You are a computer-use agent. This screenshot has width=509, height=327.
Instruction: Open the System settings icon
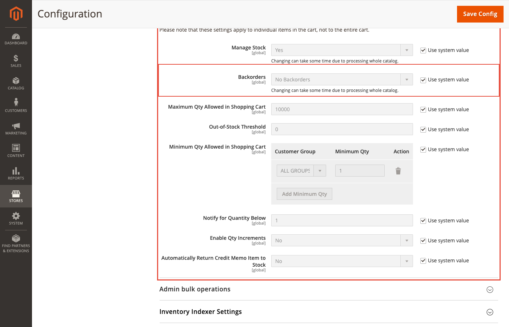point(16,218)
